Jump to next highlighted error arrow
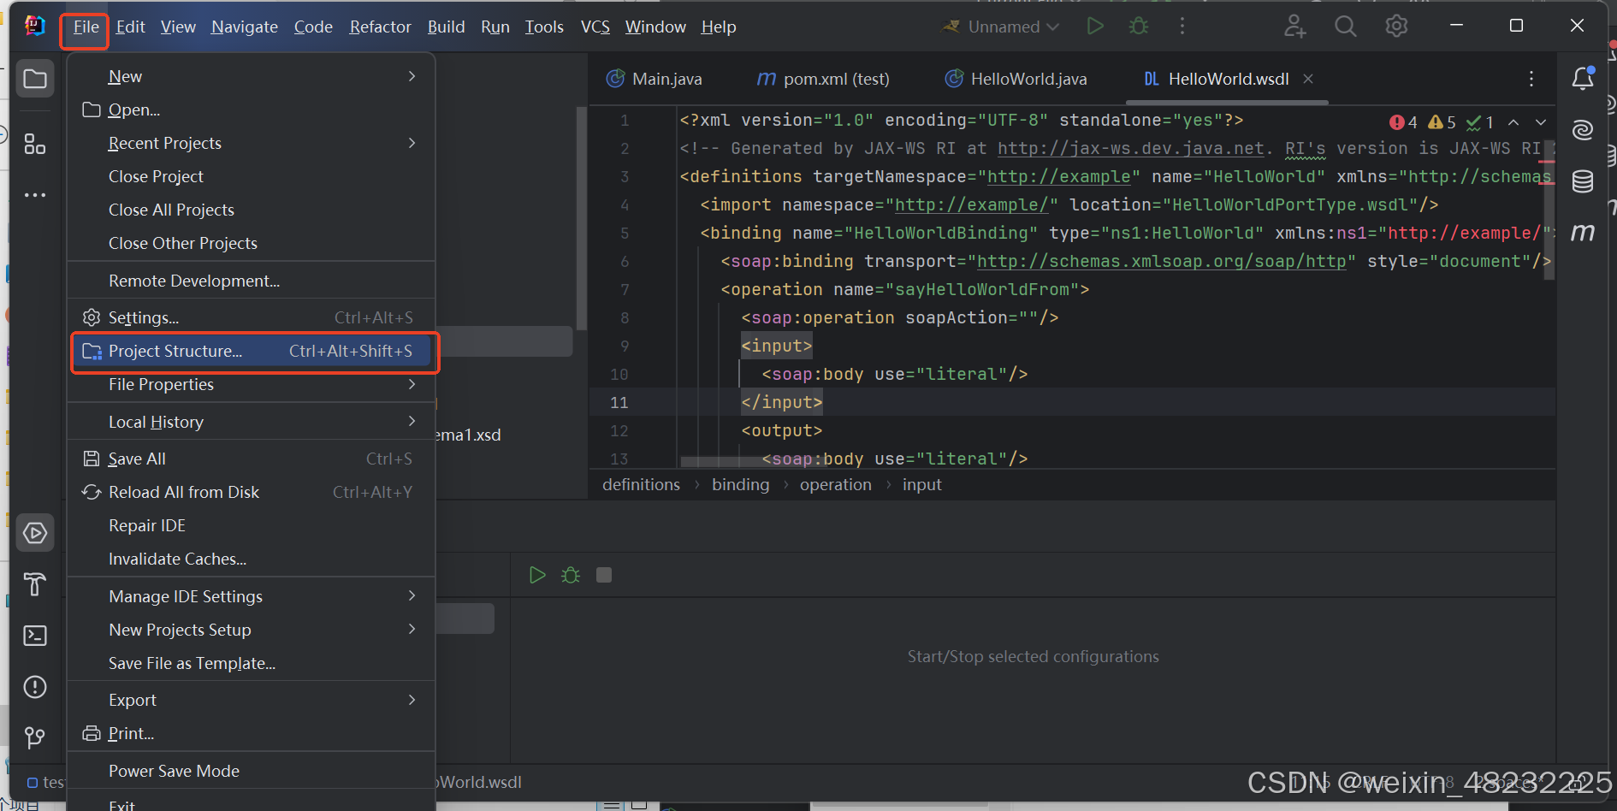The width and height of the screenshot is (1617, 811). pos(1541,122)
